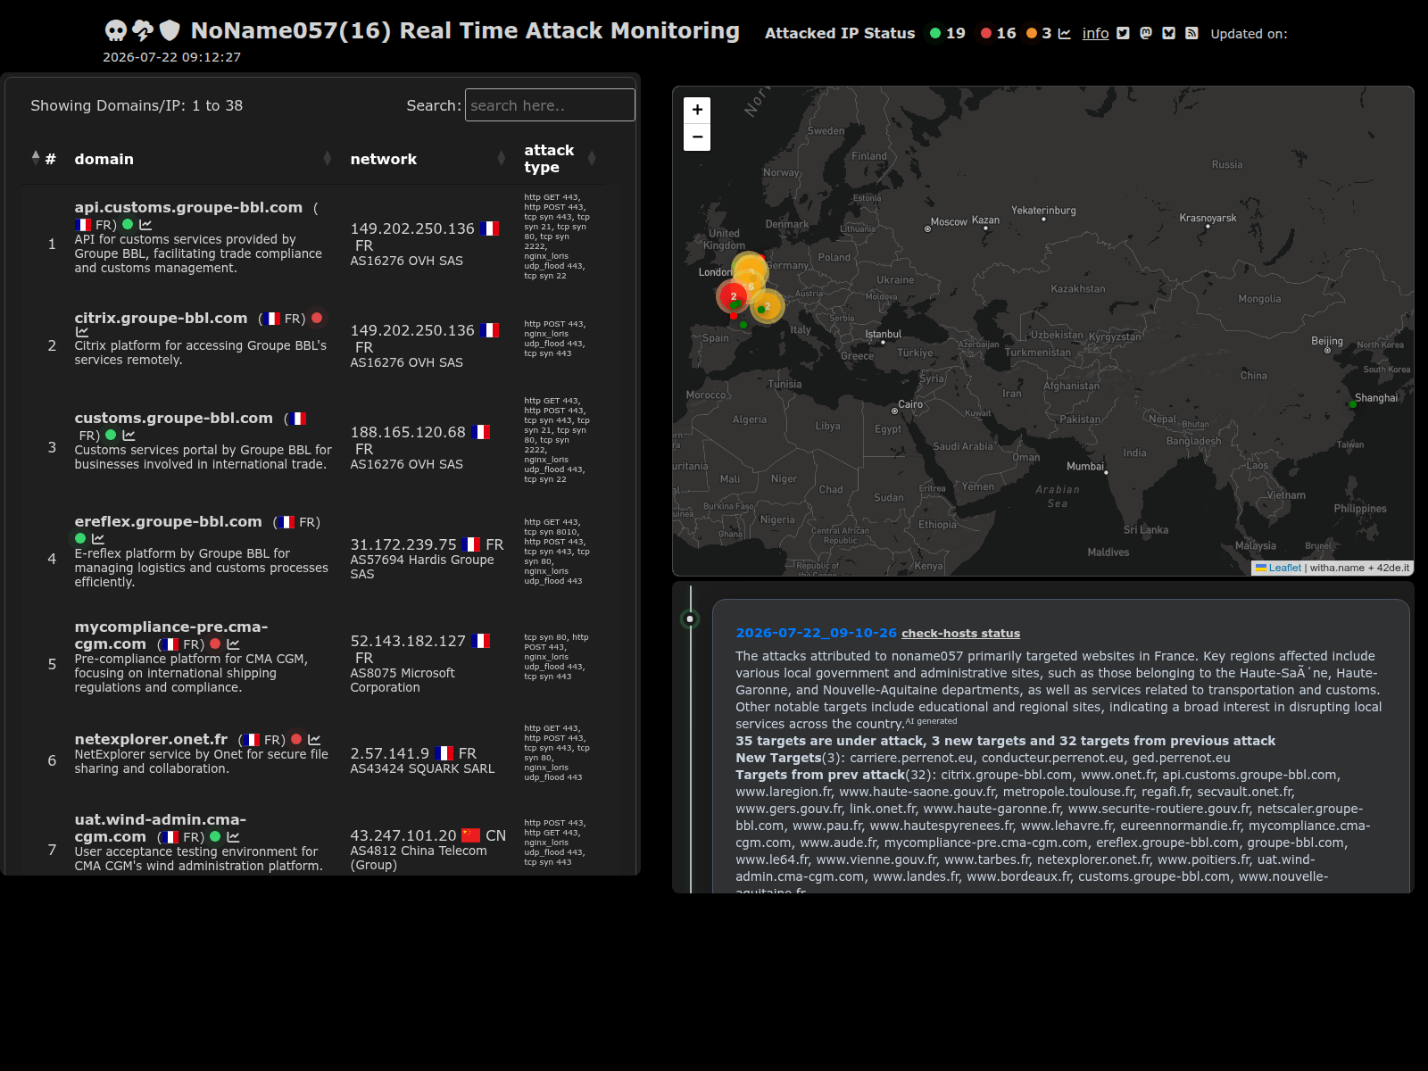Open the info link in header
Screen dimensions: 1428x1071
[1095, 33]
